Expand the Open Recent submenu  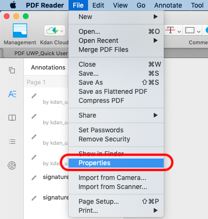click(116, 40)
